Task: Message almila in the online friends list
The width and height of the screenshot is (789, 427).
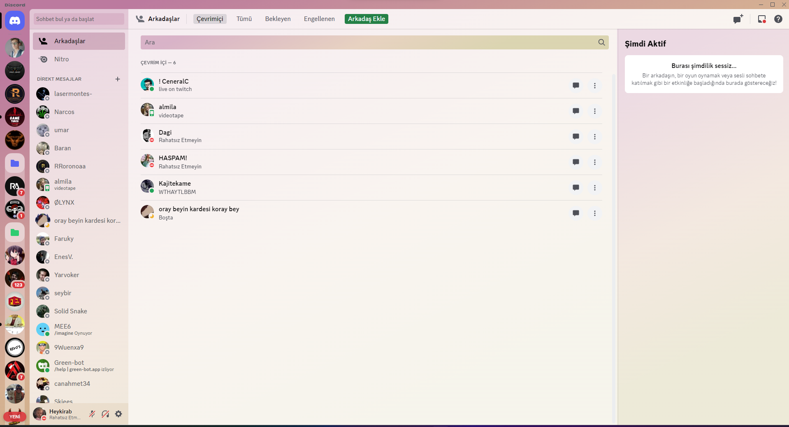Action: [576, 111]
